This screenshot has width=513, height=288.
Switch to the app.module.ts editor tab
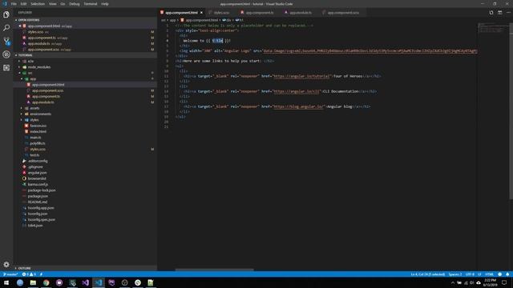(300, 13)
